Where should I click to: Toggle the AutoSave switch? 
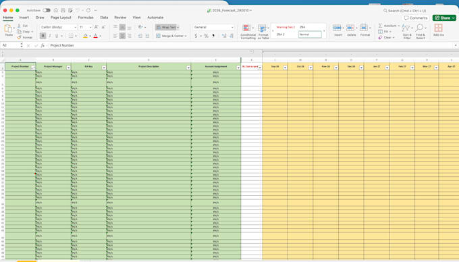point(47,10)
